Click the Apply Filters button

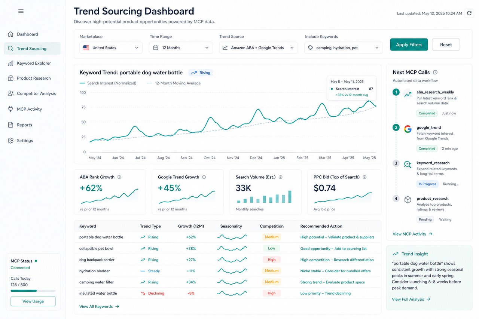coord(409,45)
